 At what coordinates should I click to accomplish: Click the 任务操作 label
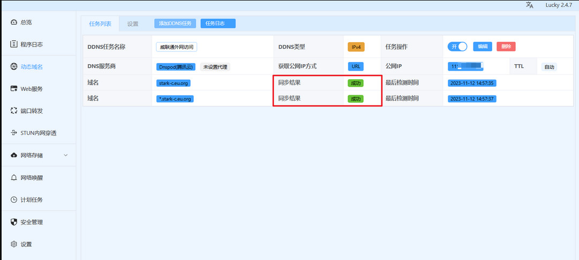pos(396,47)
